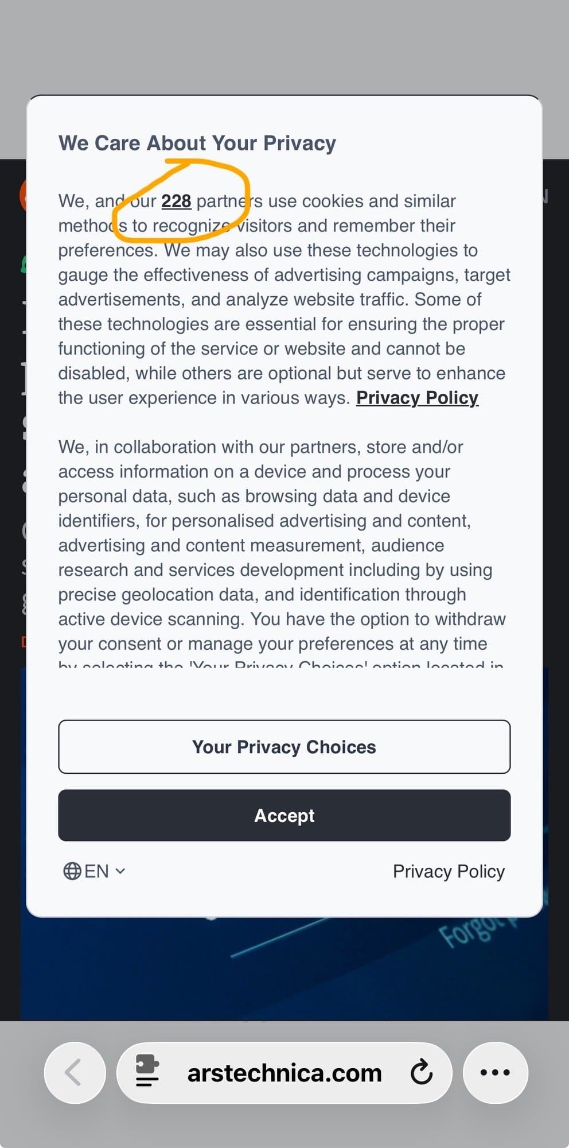Click the globe language icon
Image resolution: width=569 pixels, height=1148 pixels.
[72, 871]
